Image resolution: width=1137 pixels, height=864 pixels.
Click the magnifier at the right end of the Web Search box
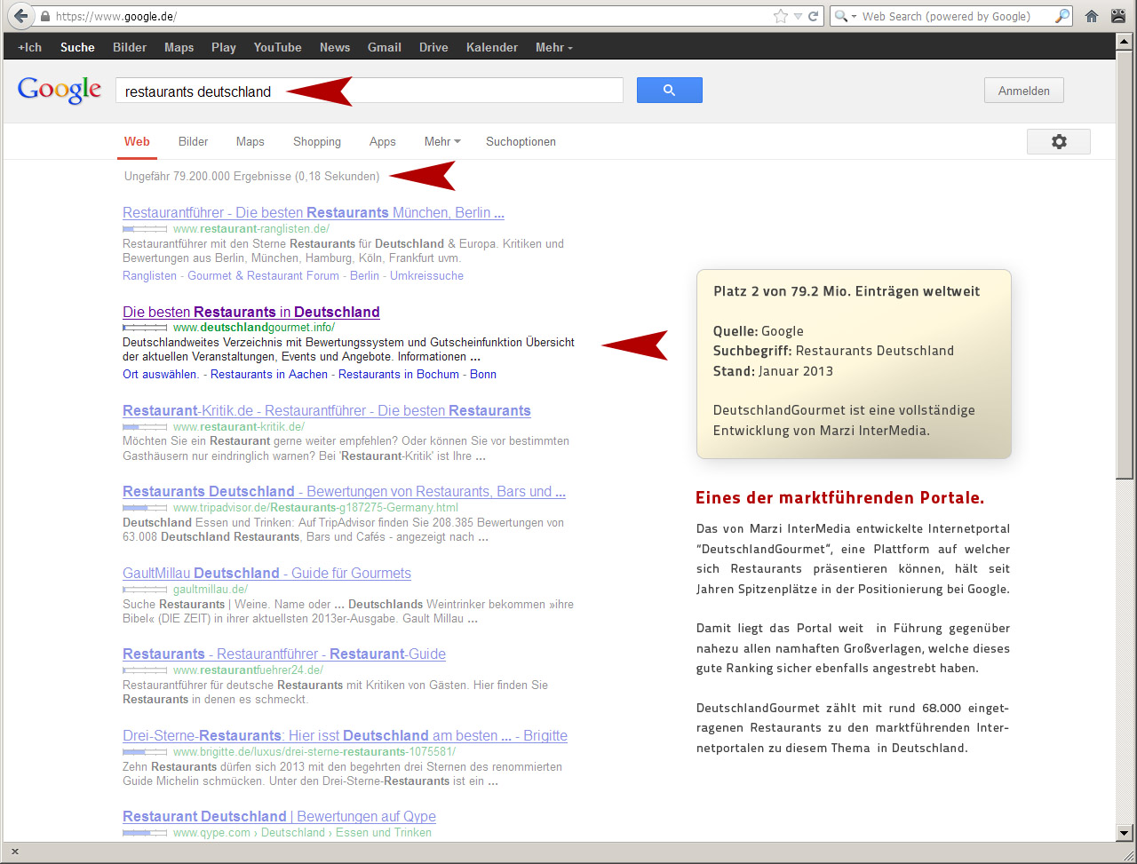point(1062,16)
